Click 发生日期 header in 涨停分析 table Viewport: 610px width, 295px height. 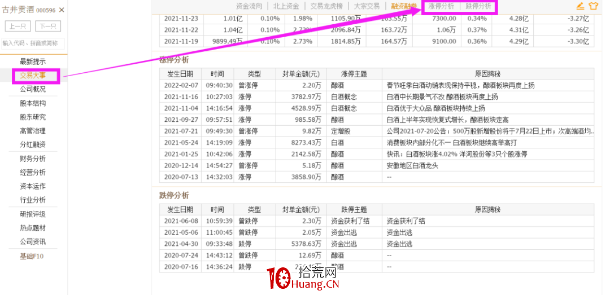(x=180, y=74)
